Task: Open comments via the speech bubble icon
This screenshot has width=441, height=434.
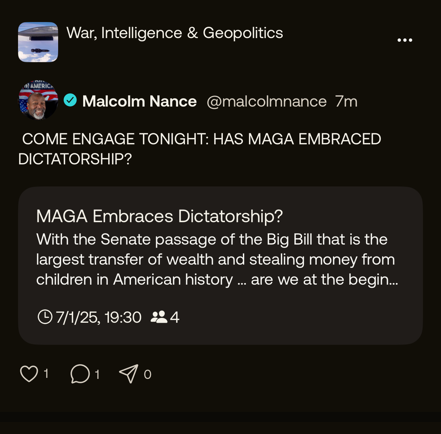Action: pos(80,374)
